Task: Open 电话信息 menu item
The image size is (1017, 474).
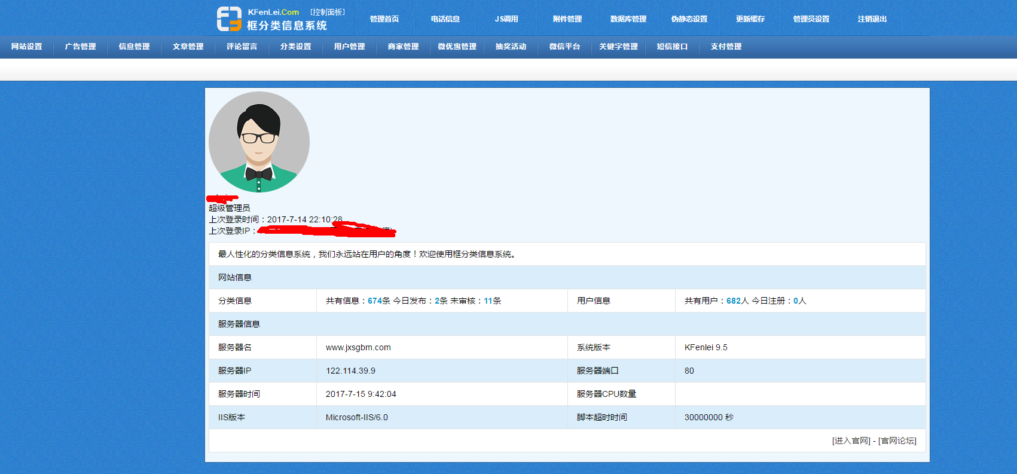Action: click(445, 19)
